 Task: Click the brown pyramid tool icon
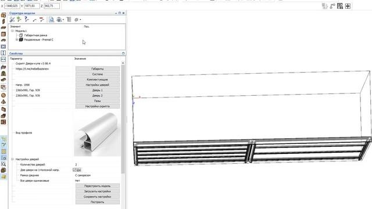[x=3, y=102]
